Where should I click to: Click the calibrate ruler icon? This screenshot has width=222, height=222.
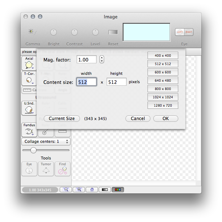pyautogui.click(x=27, y=90)
